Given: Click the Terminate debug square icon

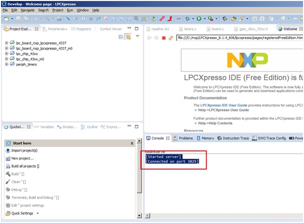Looking at the screenshot, I should [x=91, y=18].
